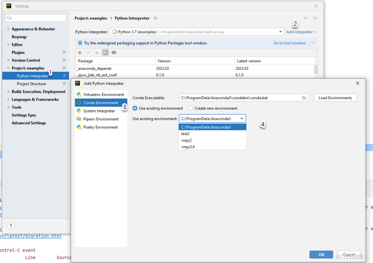The width and height of the screenshot is (373, 263).
Task: Click the settings search field
Action: [x=36, y=18]
